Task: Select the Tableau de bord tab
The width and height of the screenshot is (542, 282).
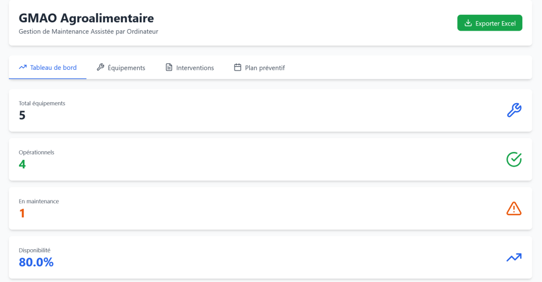Action: [53, 68]
